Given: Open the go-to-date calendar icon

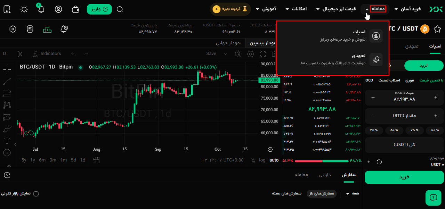Looking at the screenshot, I should click(x=96, y=160).
